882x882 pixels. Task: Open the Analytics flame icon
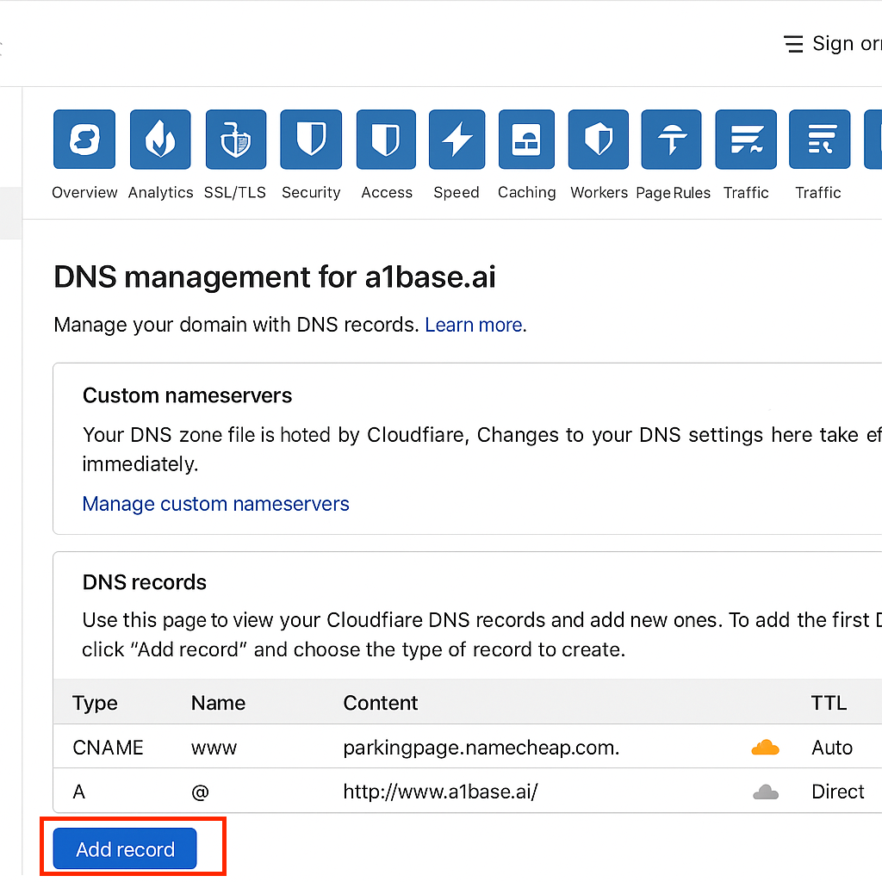[160, 139]
